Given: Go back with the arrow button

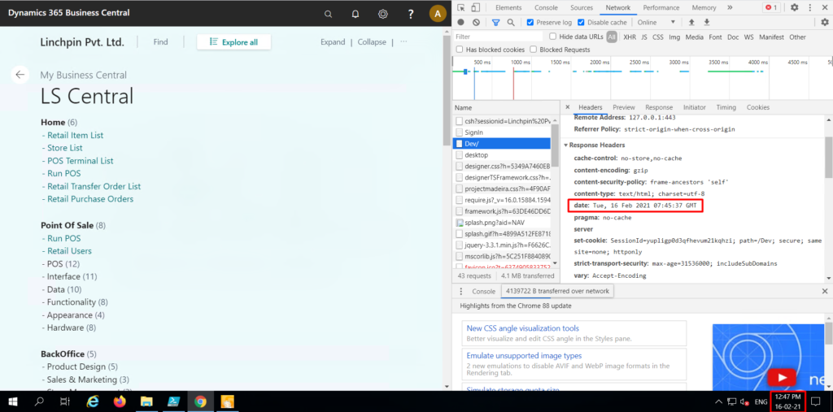Looking at the screenshot, I should coord(20,74).
